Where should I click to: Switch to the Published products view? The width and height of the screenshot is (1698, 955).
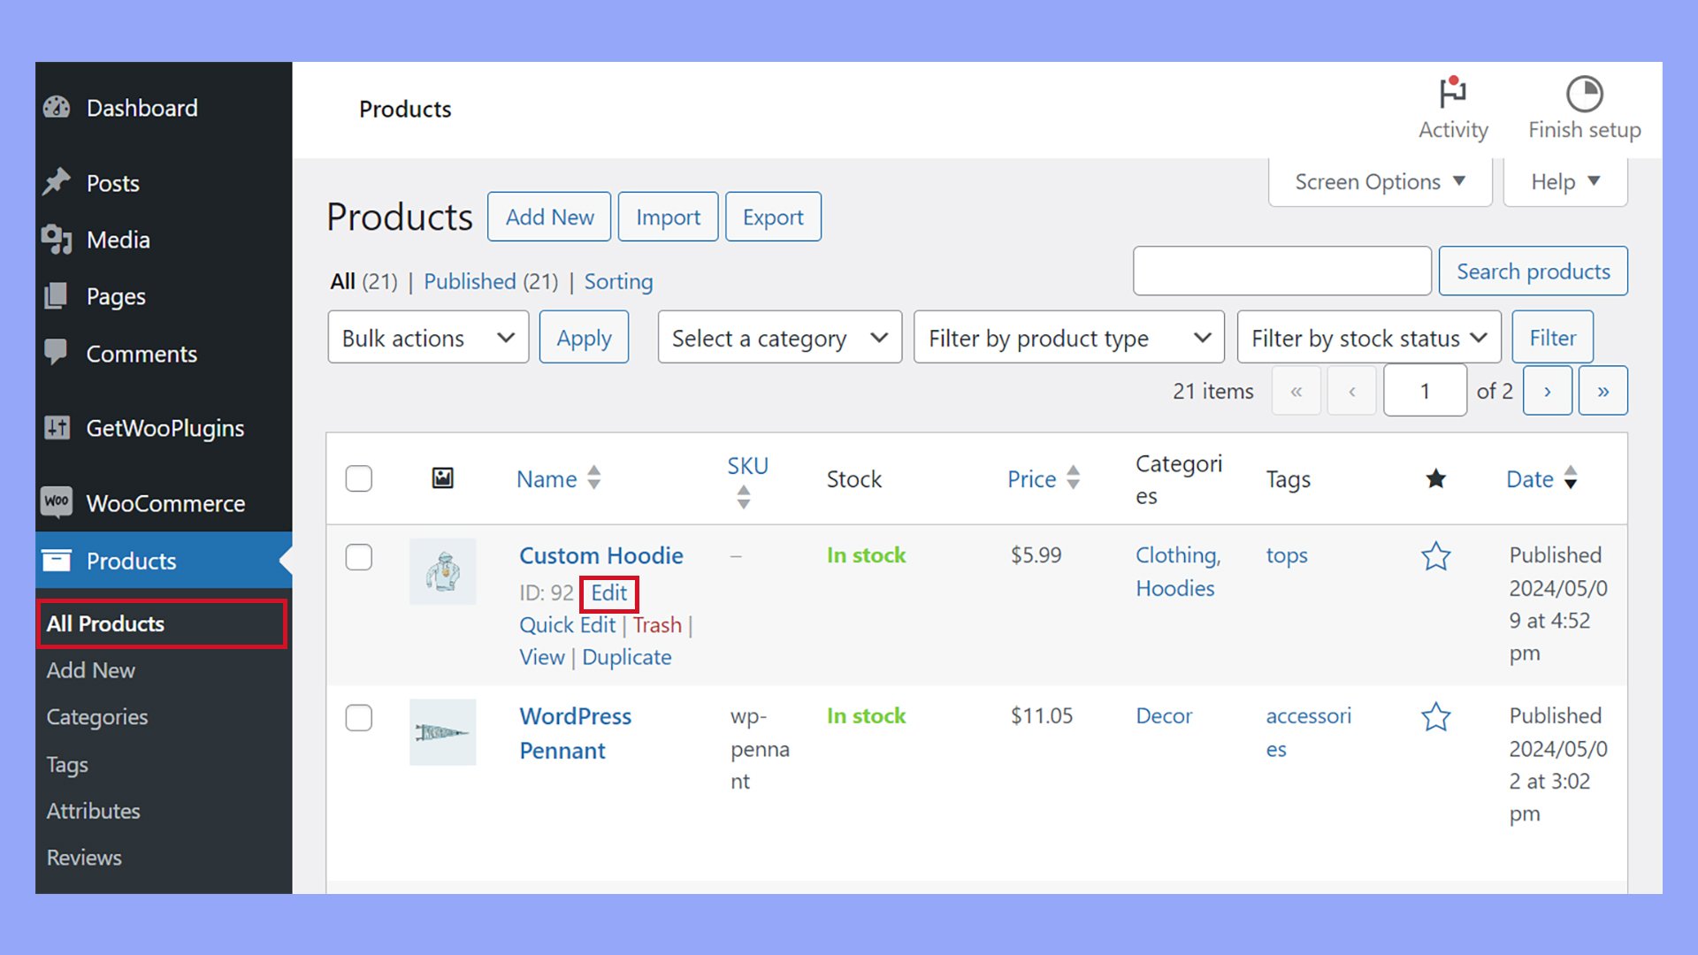[470, 281]
